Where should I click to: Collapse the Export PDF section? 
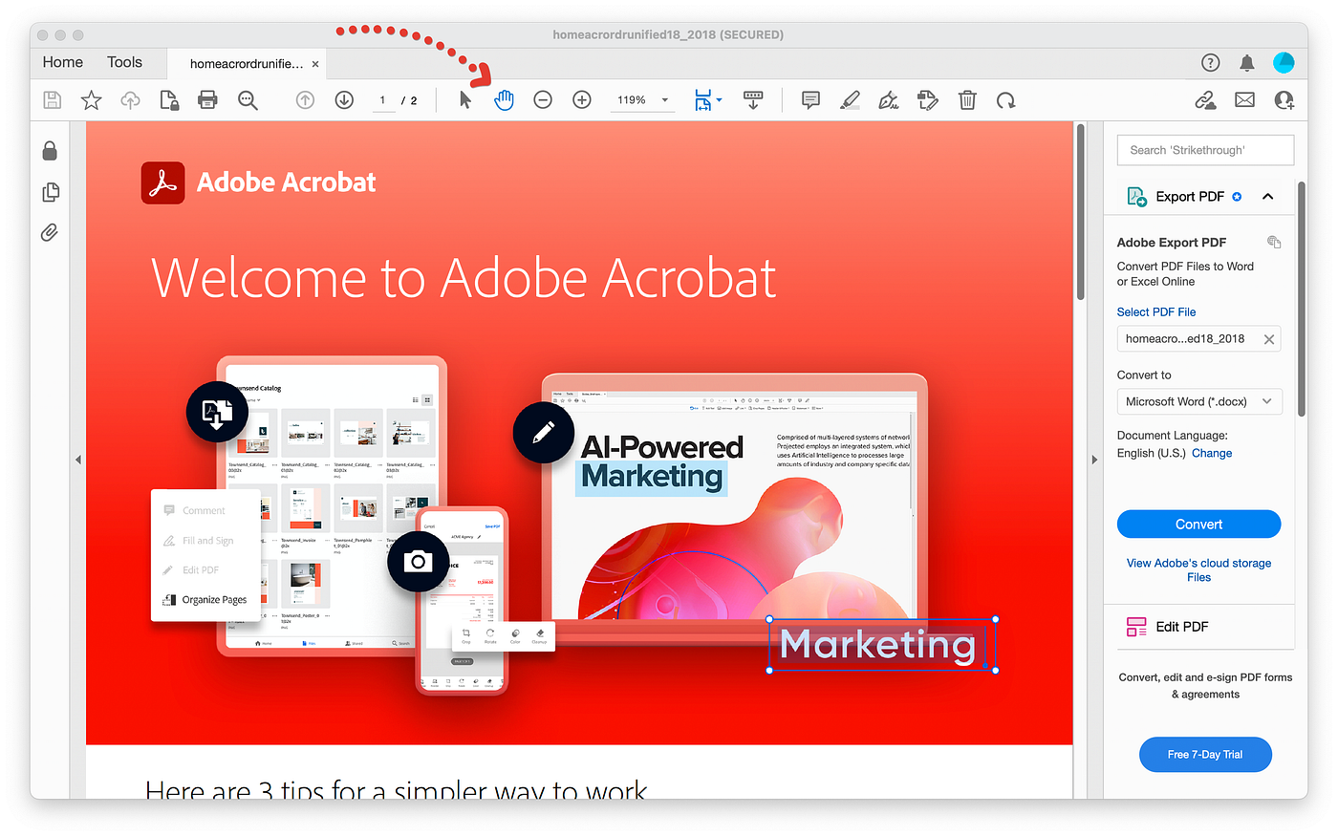pos(1268,196)
